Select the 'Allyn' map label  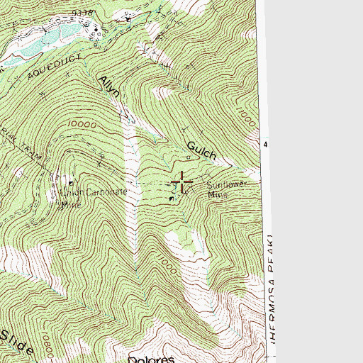109,86
